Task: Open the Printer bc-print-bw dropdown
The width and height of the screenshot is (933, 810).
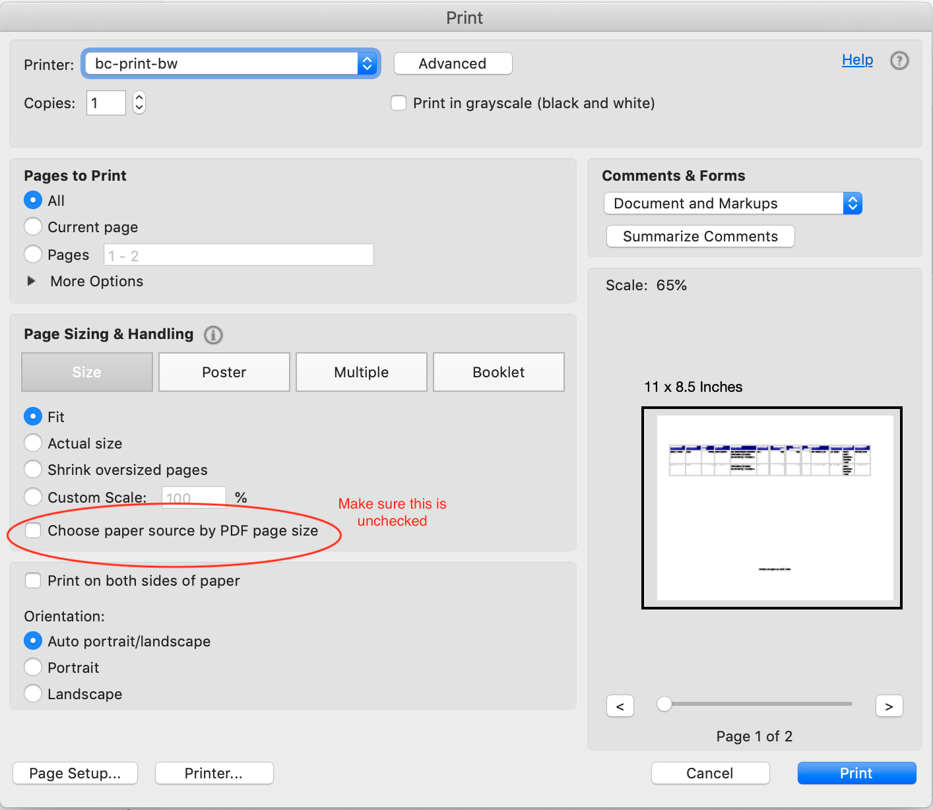Action: [x=231, y=63]
